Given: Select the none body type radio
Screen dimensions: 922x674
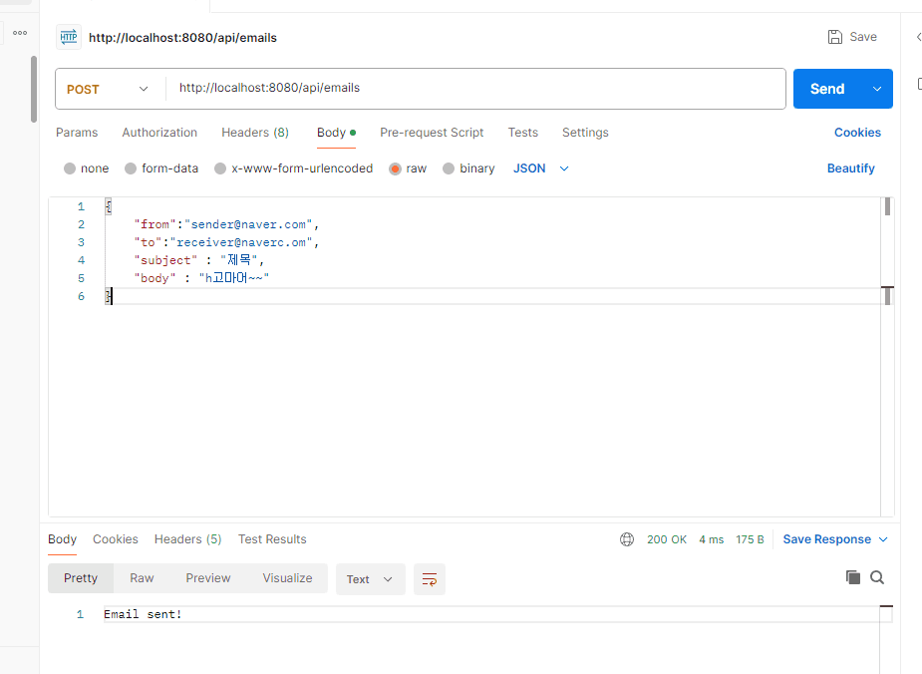Looking at the screenshot, I should click(70, 168).
